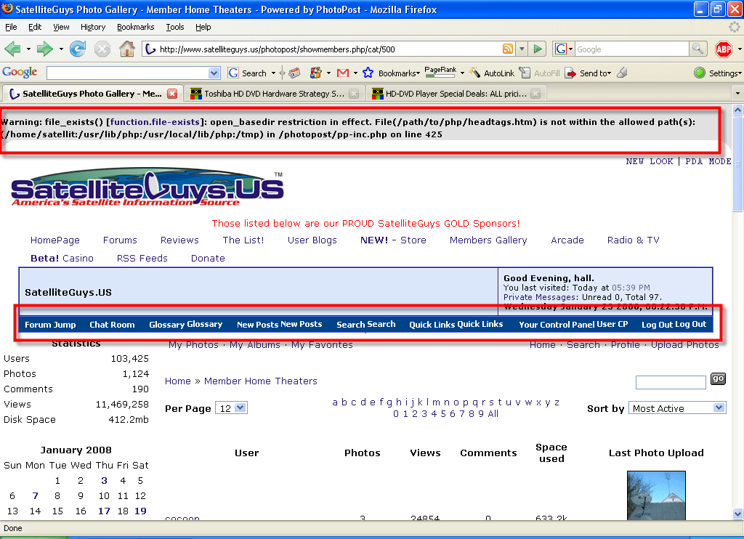Click the Google toolbar Search button
The width and height of the screenshot is (744, 539).
(x=247, y=73)
